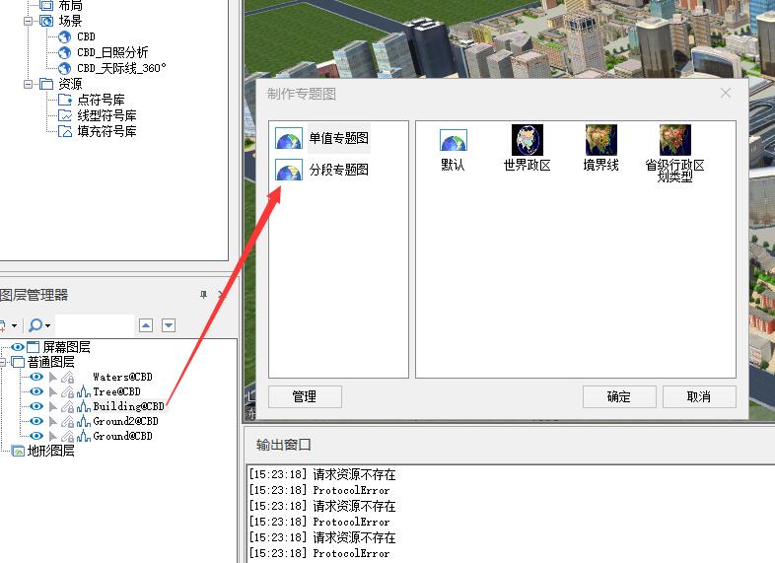
Task: Select the Ground2@CBD layer name
Action: click(125, 421)
